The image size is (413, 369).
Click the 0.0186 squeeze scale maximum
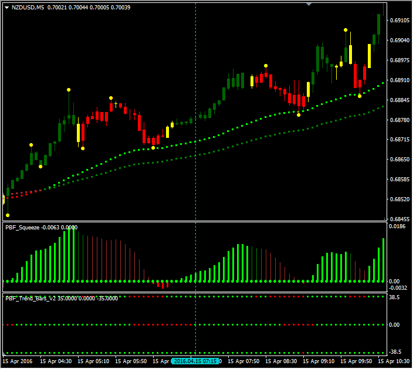[x=397, y=226]
